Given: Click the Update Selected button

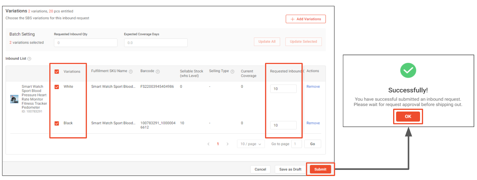Looking at the screenshot, I should tap(303, 42).
